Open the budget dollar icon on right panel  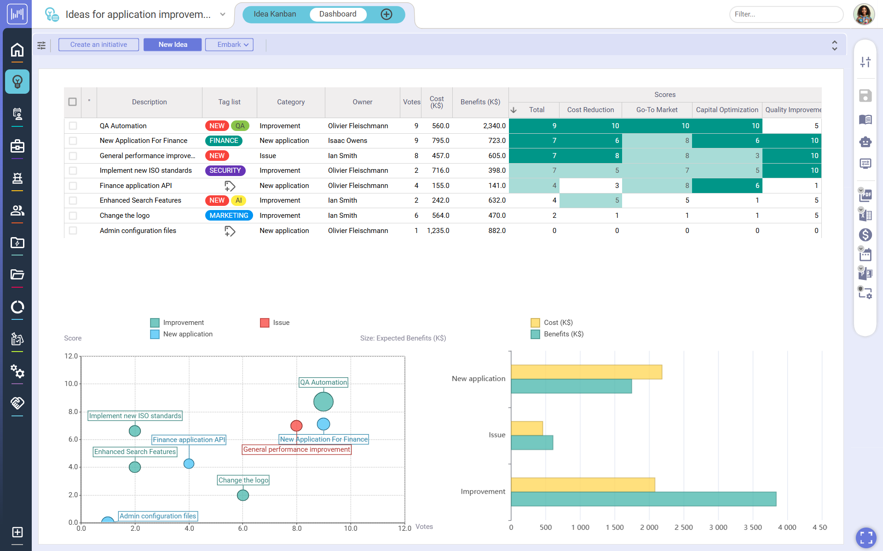866,235
